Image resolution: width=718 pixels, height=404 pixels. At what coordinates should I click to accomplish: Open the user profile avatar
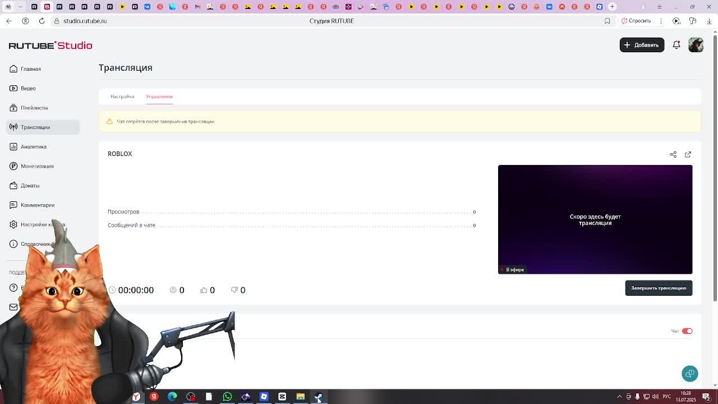tap(696, 45)
